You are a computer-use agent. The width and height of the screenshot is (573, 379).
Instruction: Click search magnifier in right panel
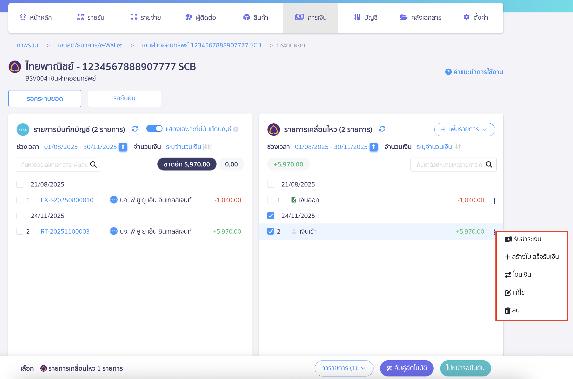click(x=489, y=165)
